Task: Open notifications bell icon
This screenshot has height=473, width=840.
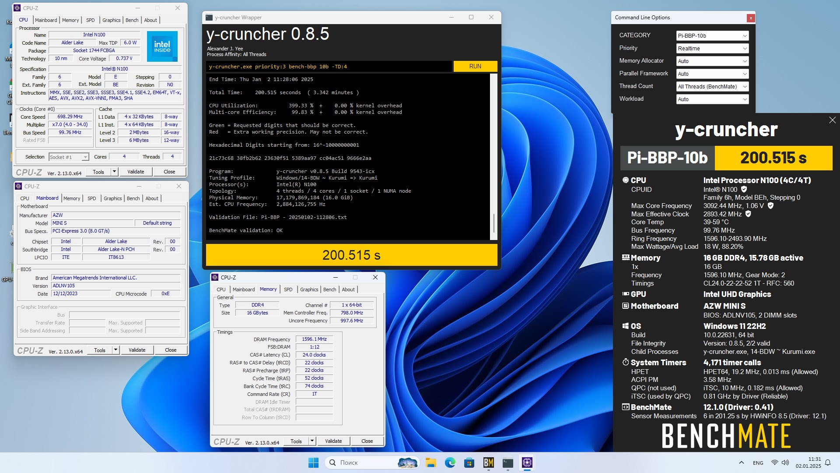Action: (x=828, y=462)
